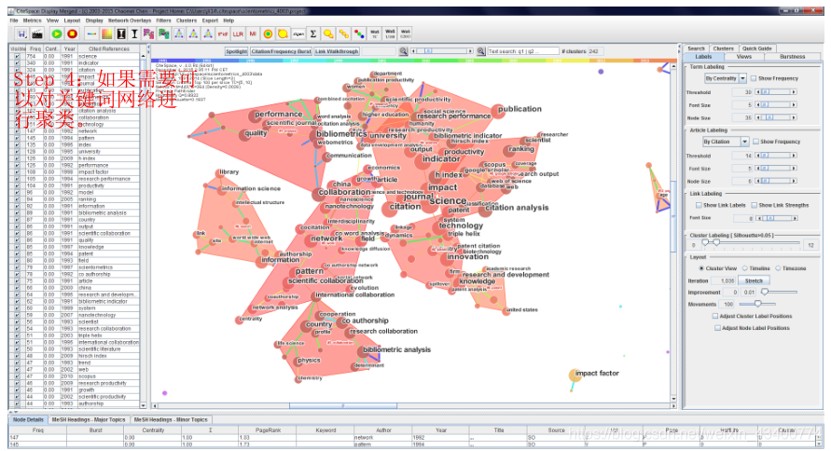The image size is (831, 451).
Task: Click the Cluster Labeling silhouette slider
Action: (x=752, y=242)
